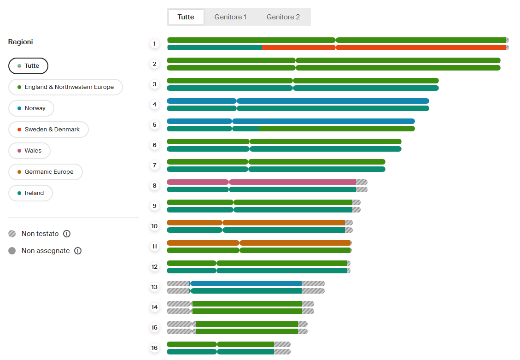This screenshot has height=360, width=520.
Task: Filter by Germanic Europe region
Action: click(x=46, y=172)
